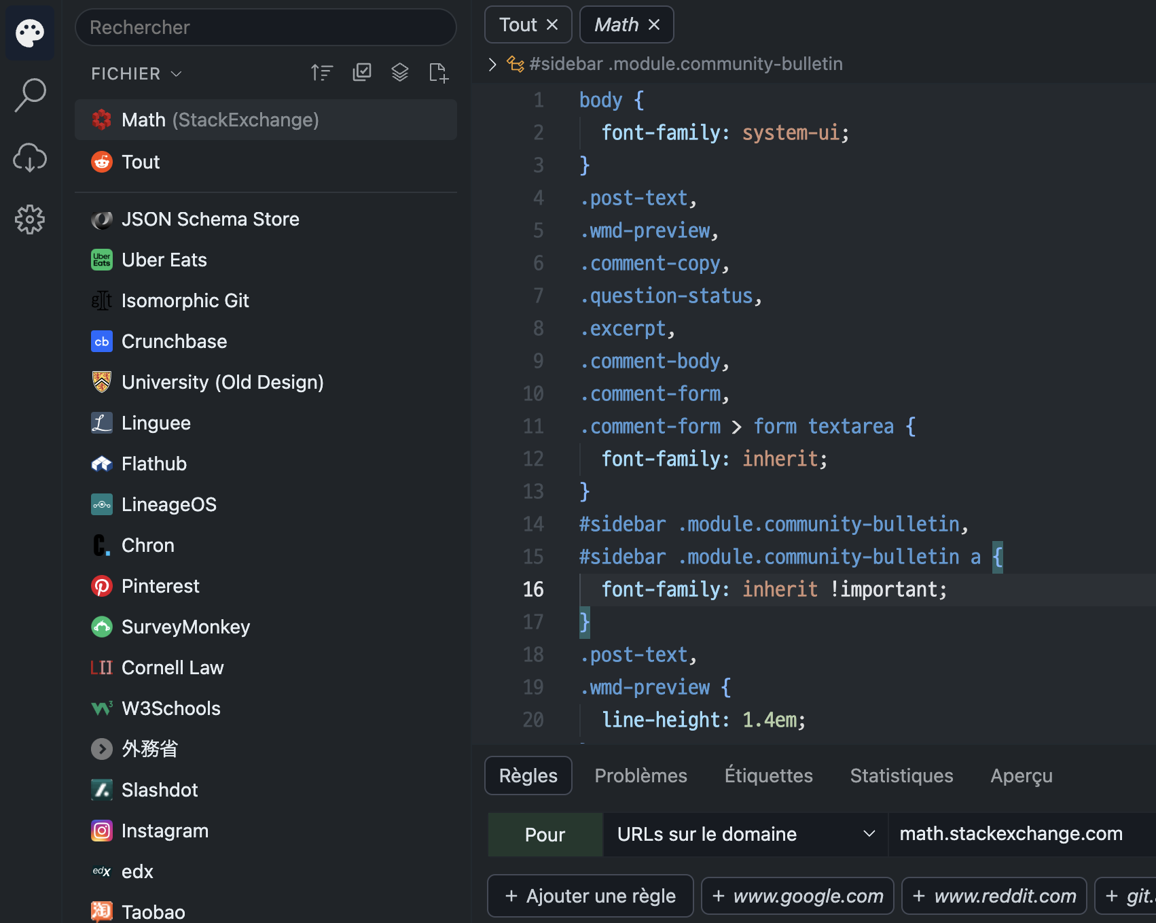Select the edx style
The width and height of the screenshot is (1156, 923).
click(x=266, y=871)
